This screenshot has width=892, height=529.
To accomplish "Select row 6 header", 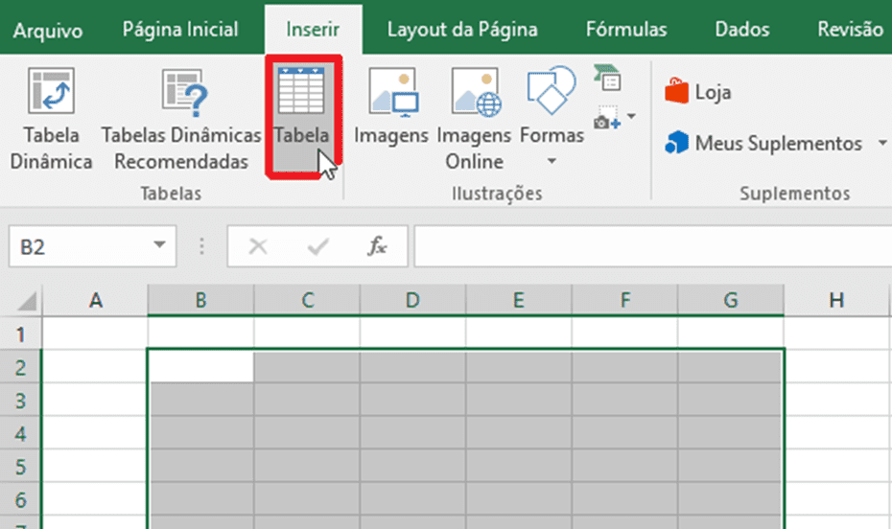I will 20,499.
